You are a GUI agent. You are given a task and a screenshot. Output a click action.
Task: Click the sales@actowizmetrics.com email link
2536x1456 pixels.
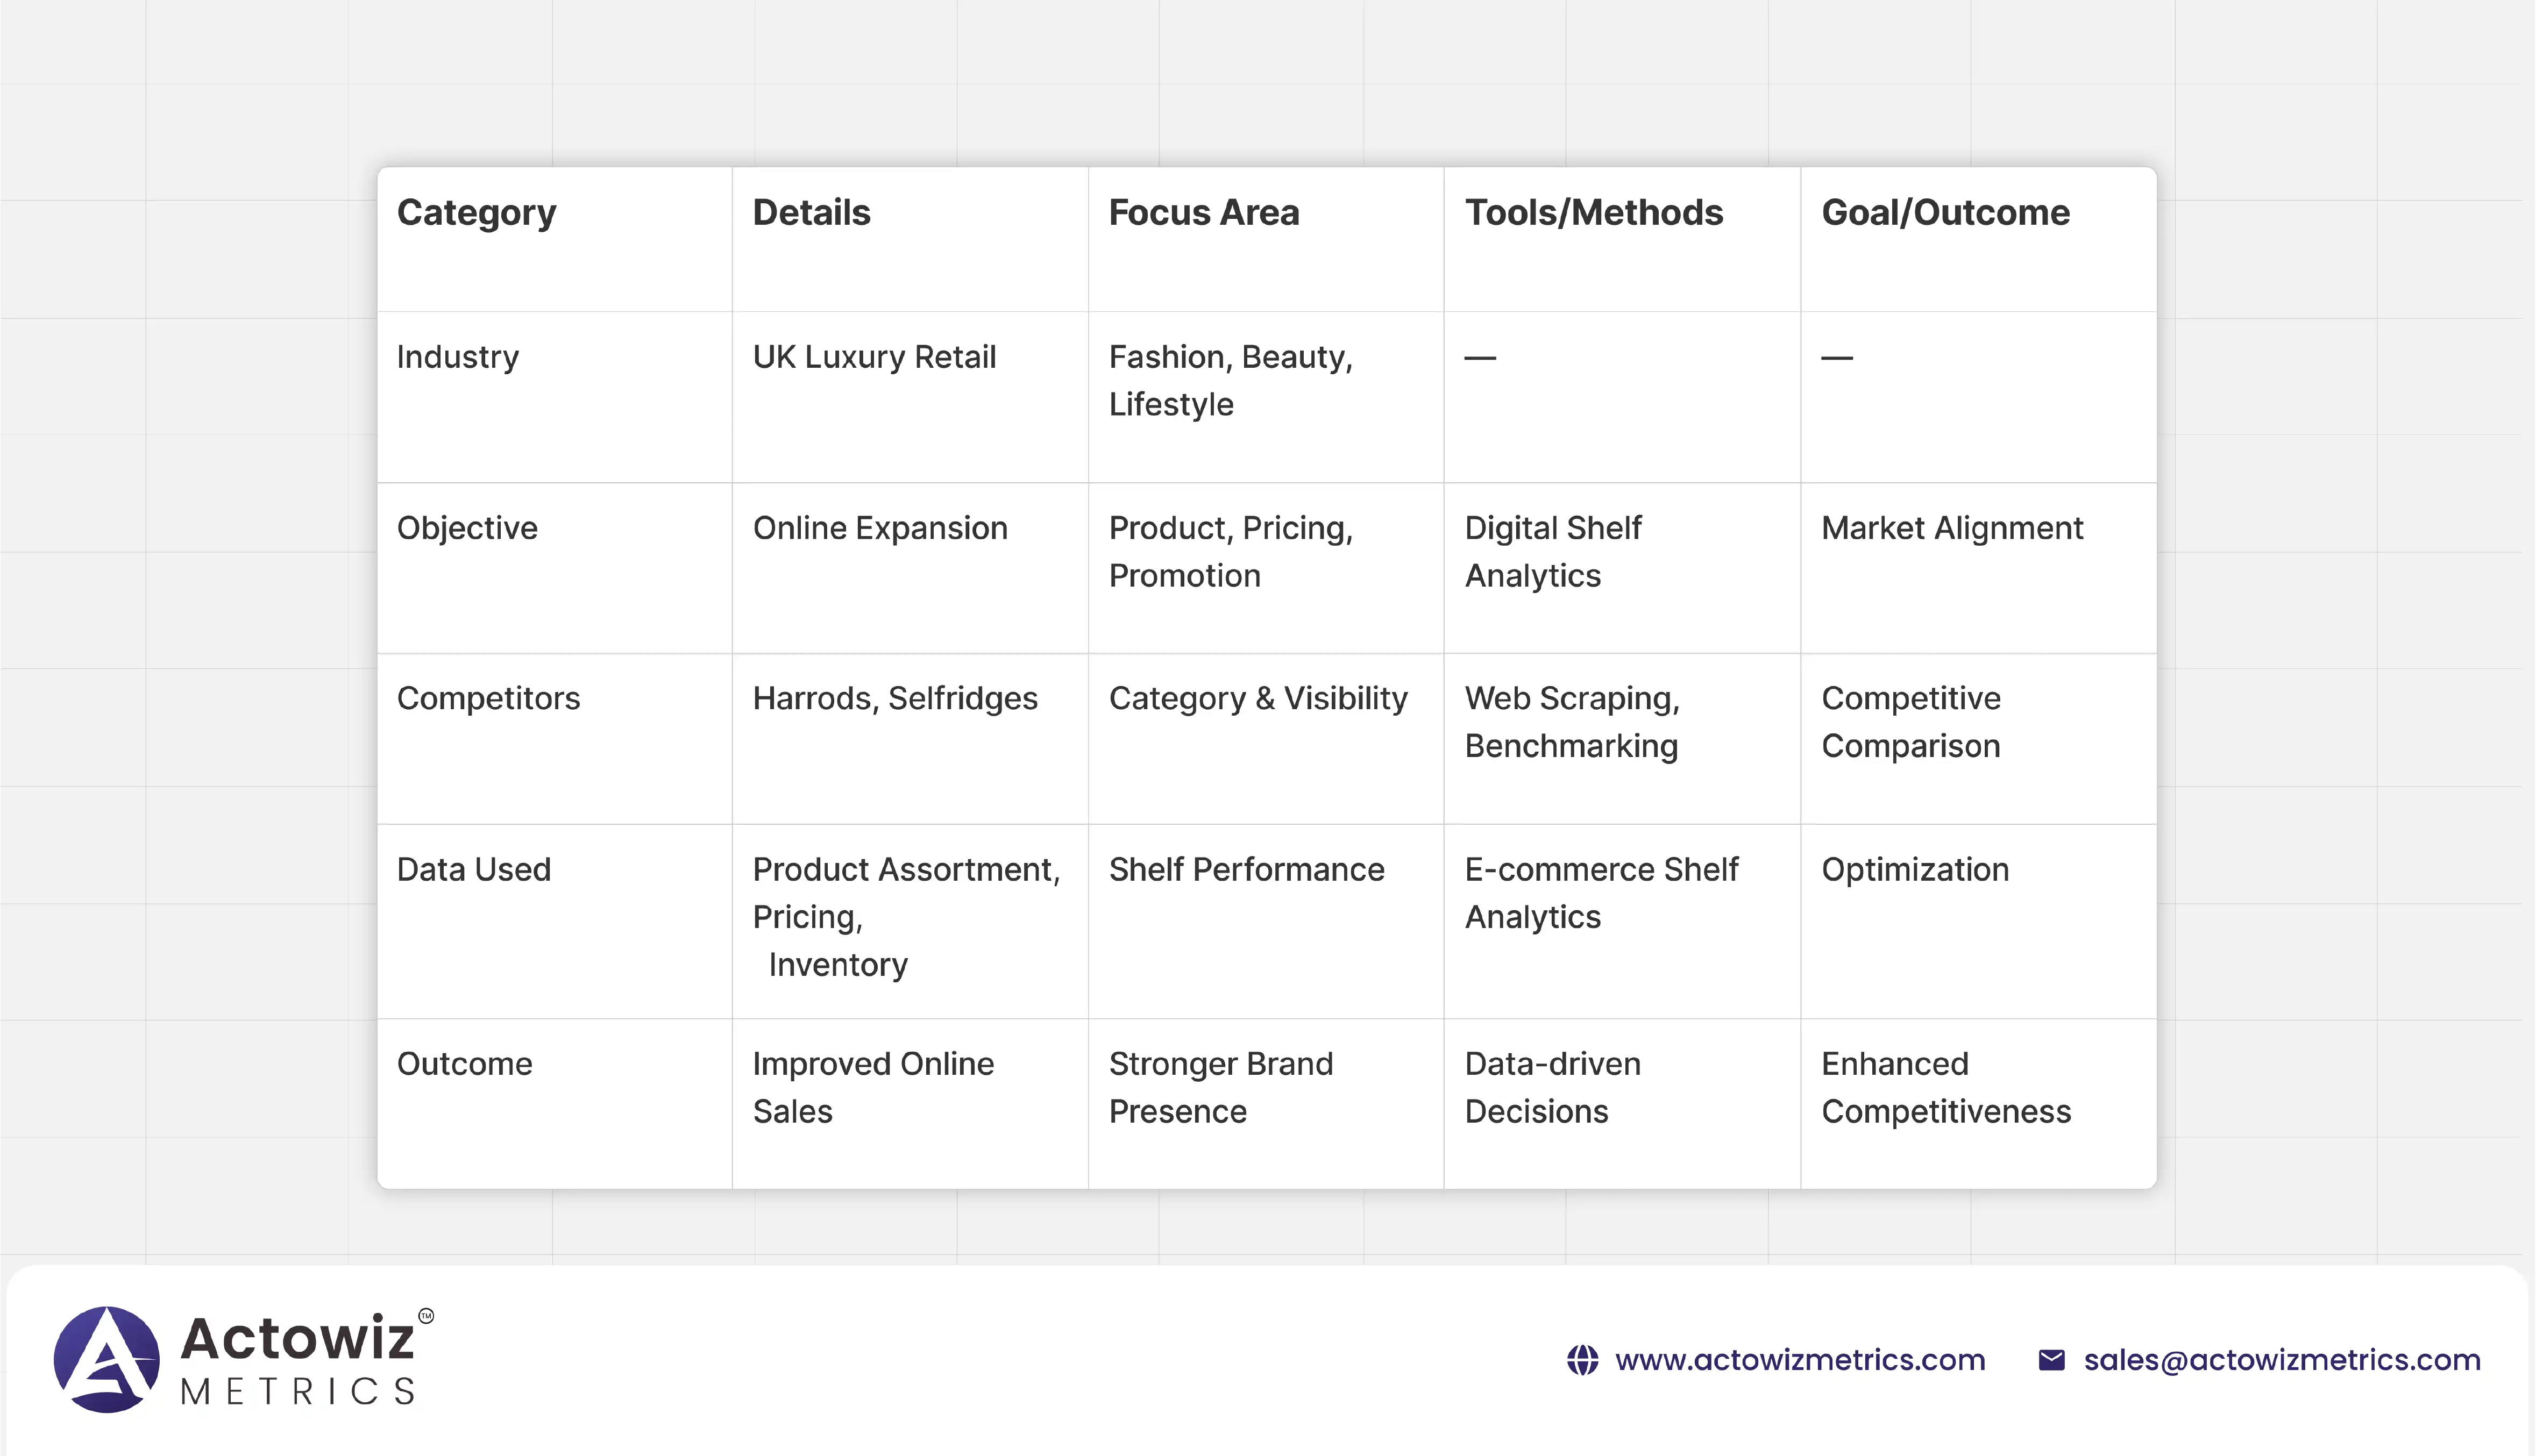(x=2281, y=1360)
